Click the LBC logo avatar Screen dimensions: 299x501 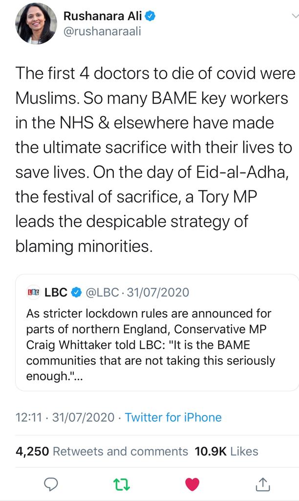point(33,293)
